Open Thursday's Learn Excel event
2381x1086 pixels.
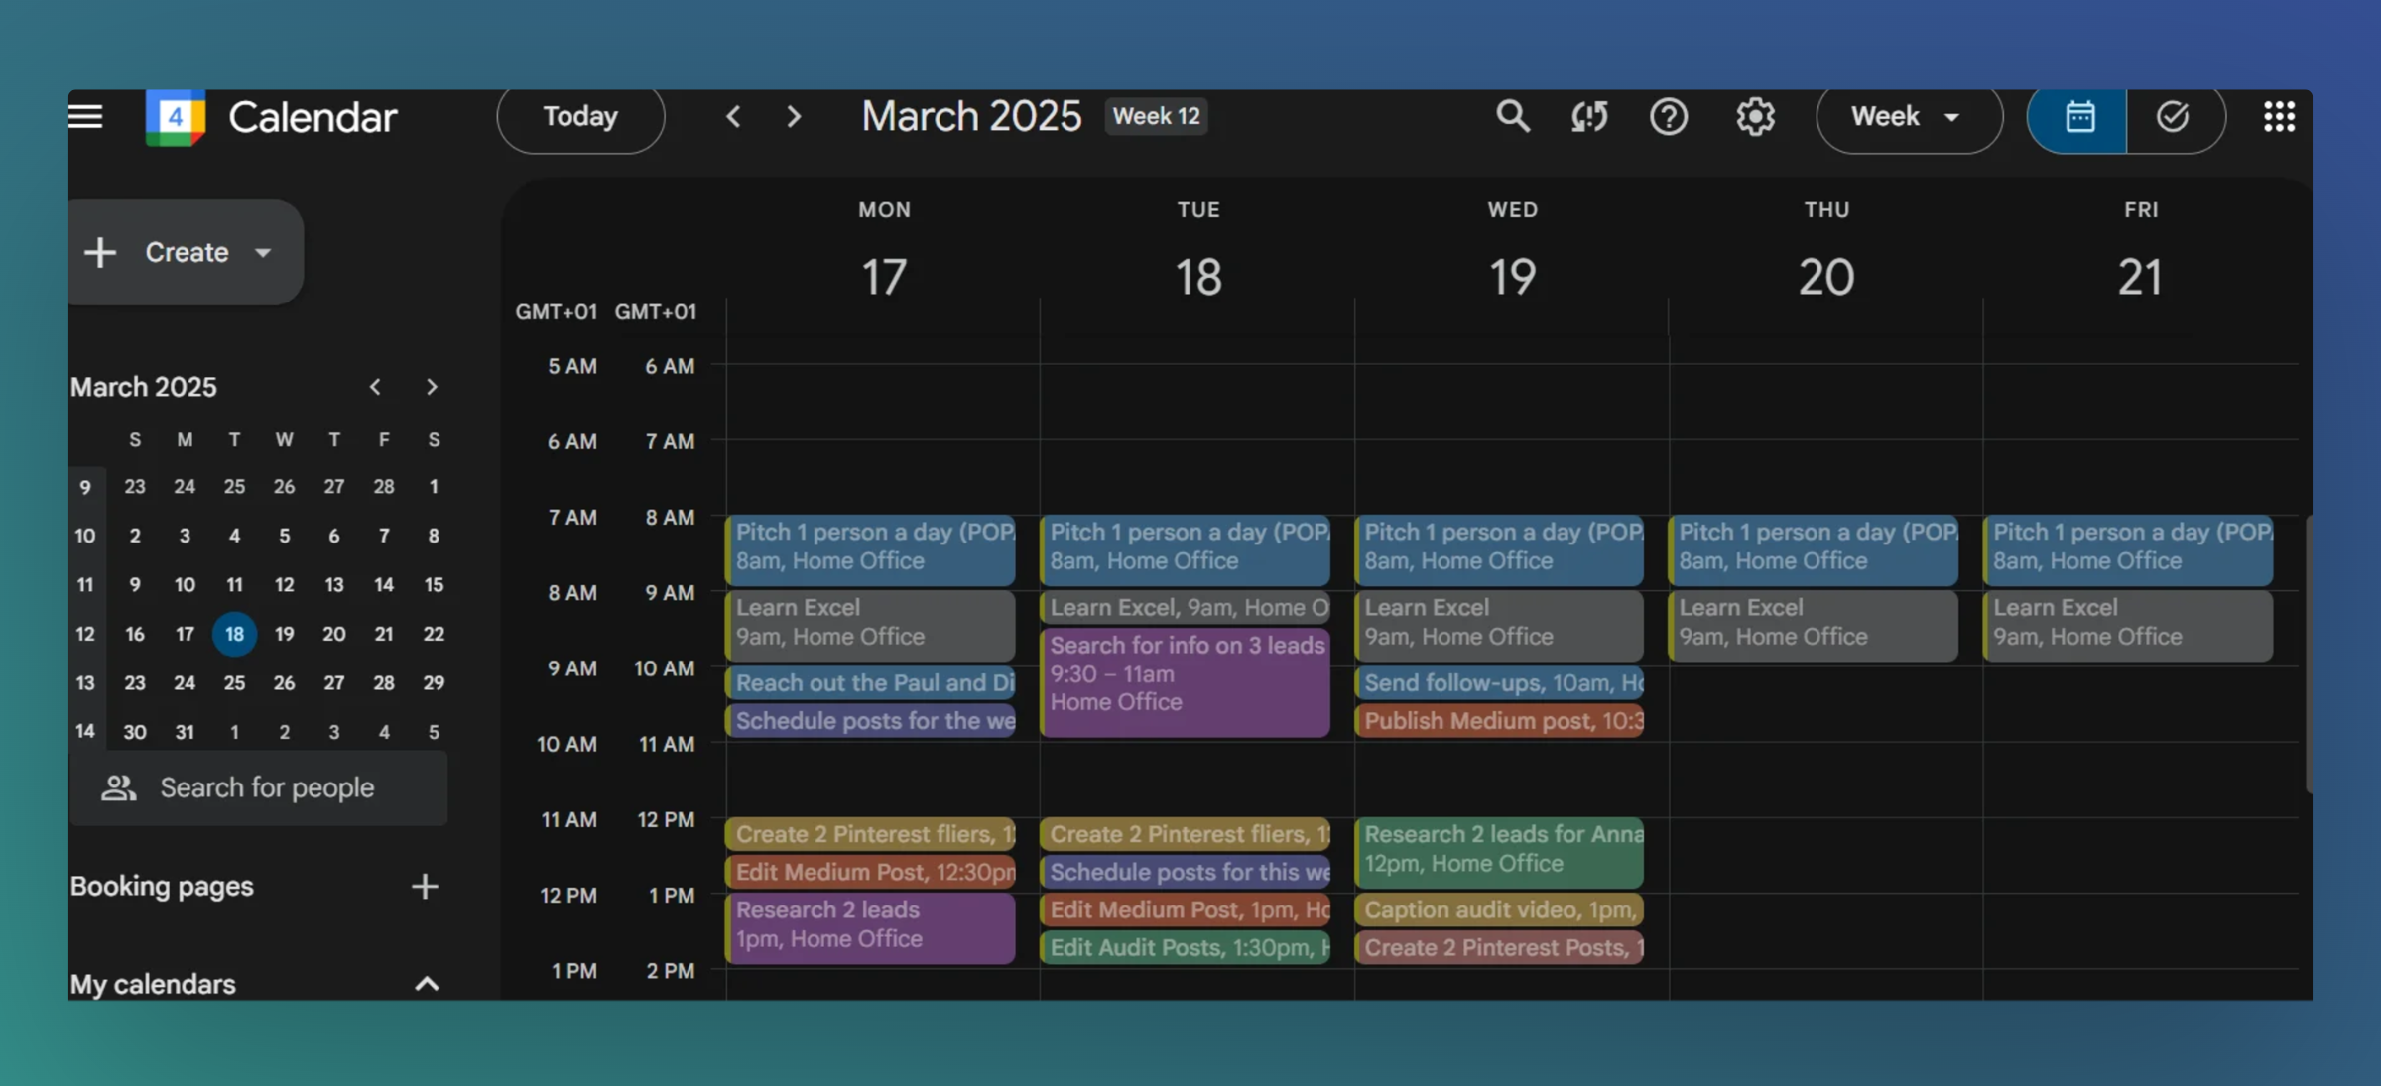pyautogui.click(x=1814, y=625)
